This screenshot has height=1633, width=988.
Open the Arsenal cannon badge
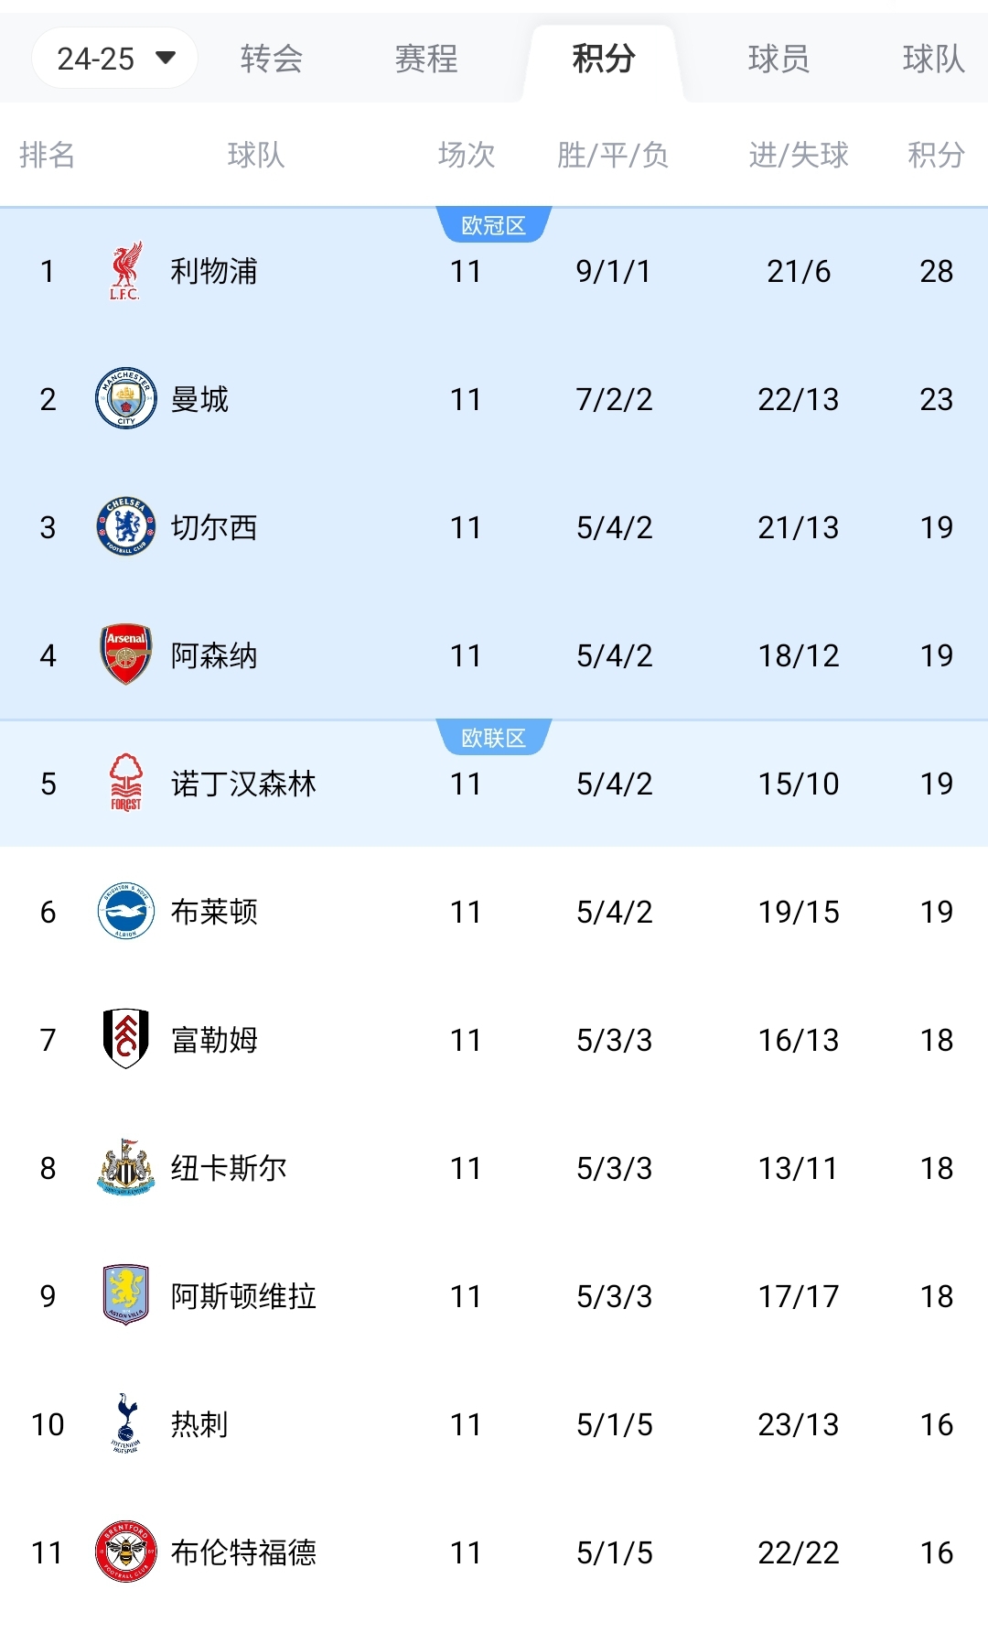pos(125,655)
